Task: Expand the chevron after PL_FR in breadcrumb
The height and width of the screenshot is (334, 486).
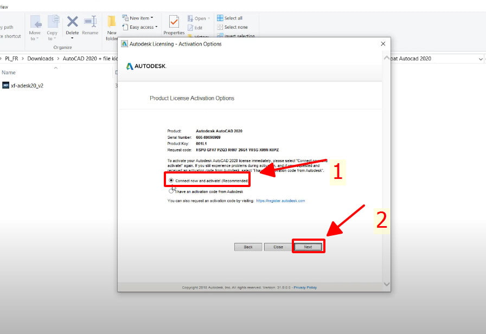Action: coord(23,59)
